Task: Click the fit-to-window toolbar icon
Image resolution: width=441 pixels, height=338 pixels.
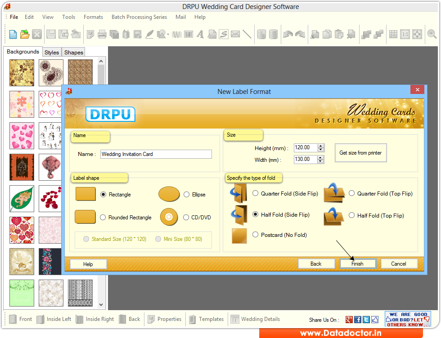Action: tap(417, 34)
